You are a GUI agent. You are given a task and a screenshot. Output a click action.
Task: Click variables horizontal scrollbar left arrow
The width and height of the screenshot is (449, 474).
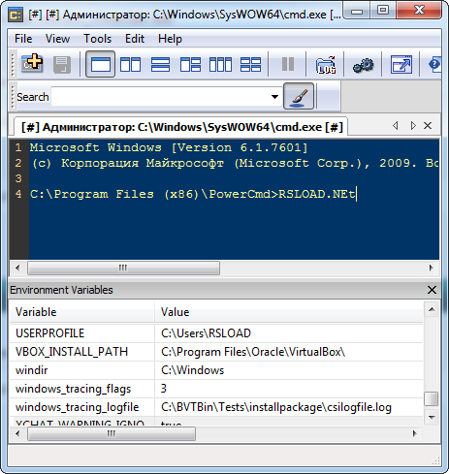(17, 433)
